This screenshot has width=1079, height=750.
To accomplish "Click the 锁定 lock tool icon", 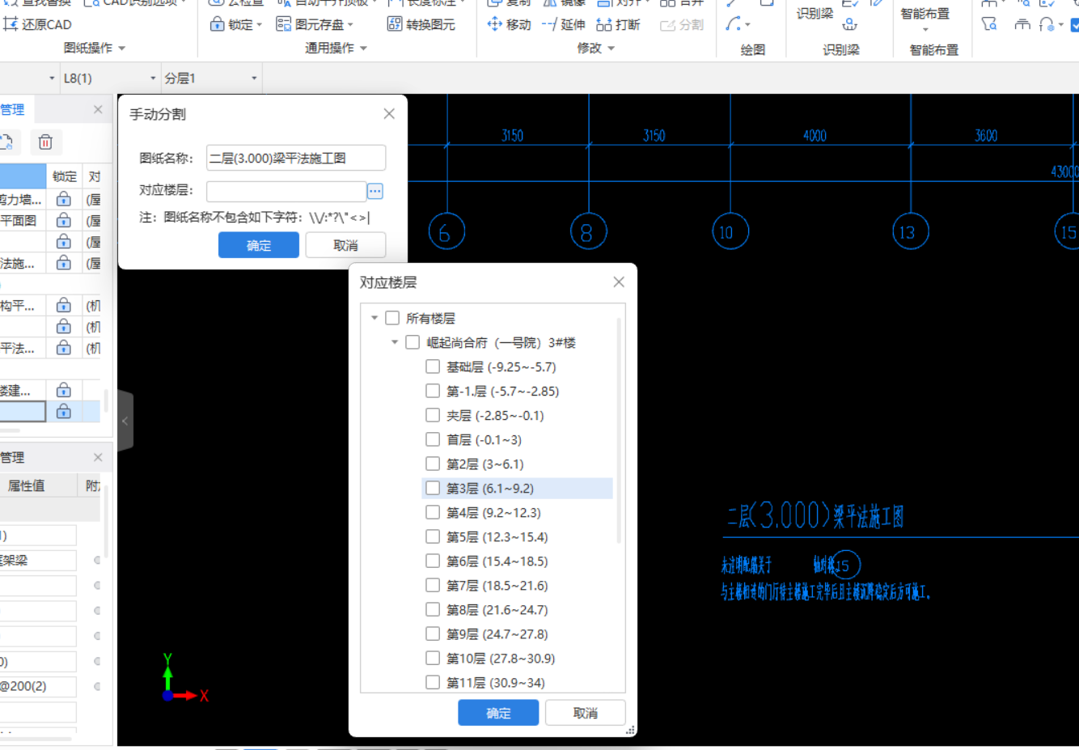I will click(217, 24).
